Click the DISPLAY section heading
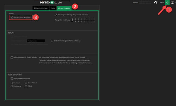The height and width of the screenshot is (106, 176). click(11, 33)
